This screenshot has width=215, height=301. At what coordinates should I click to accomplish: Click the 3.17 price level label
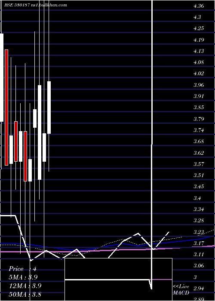pyautogui.click(x=199, y=243)
